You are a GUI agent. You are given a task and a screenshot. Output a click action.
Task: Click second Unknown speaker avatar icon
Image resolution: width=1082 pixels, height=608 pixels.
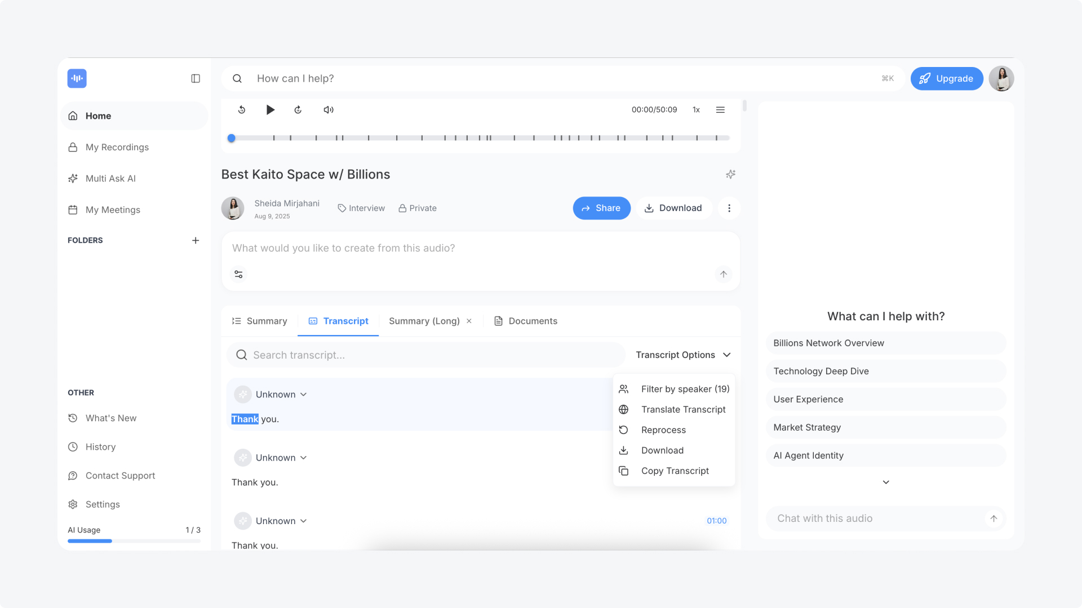[243, 458]
